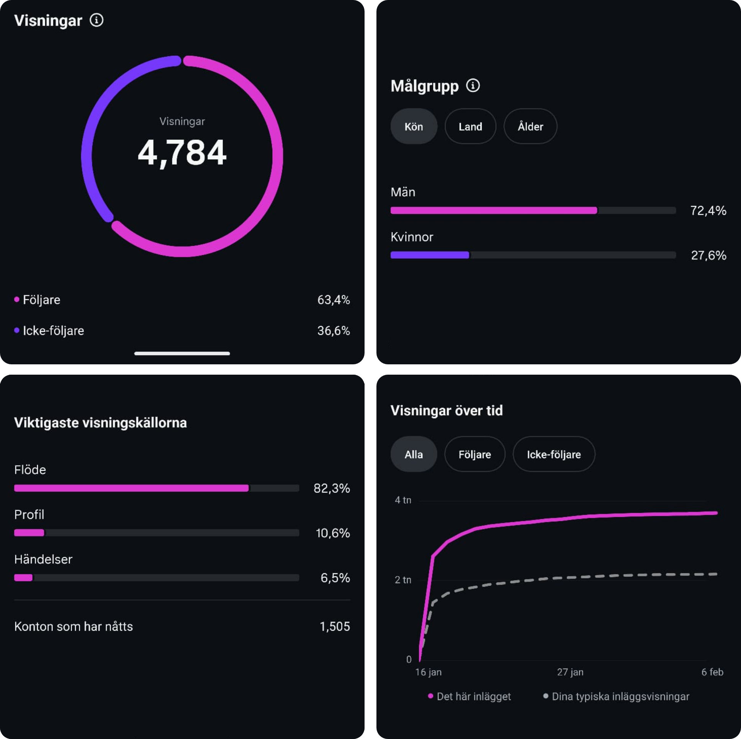The height and width of the screenshot is (739, 741).
Task: Open the Målgrupp info icon
Action: [x=473, y=85]
